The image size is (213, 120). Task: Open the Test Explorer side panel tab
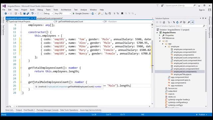coord(3,30)
